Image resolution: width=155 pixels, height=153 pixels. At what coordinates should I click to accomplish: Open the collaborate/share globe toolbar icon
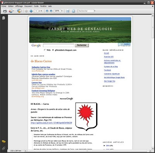[x=19, y=11]
